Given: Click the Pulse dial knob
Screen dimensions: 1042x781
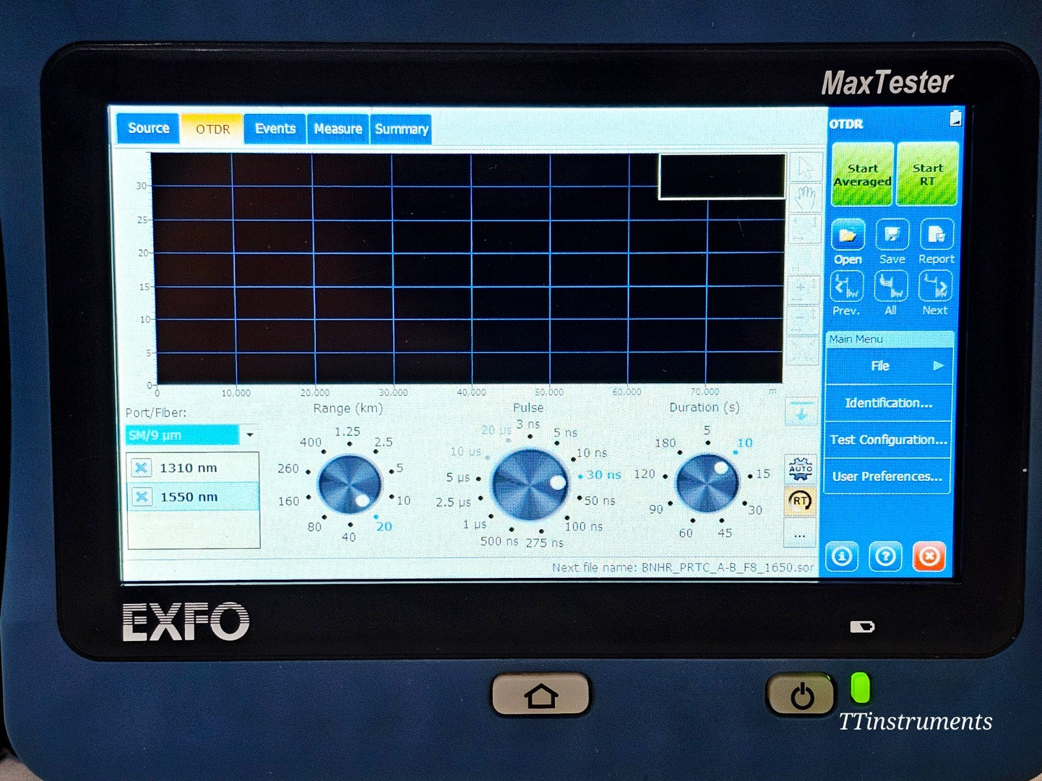Looking at the screenshot, I should point(529,485).
